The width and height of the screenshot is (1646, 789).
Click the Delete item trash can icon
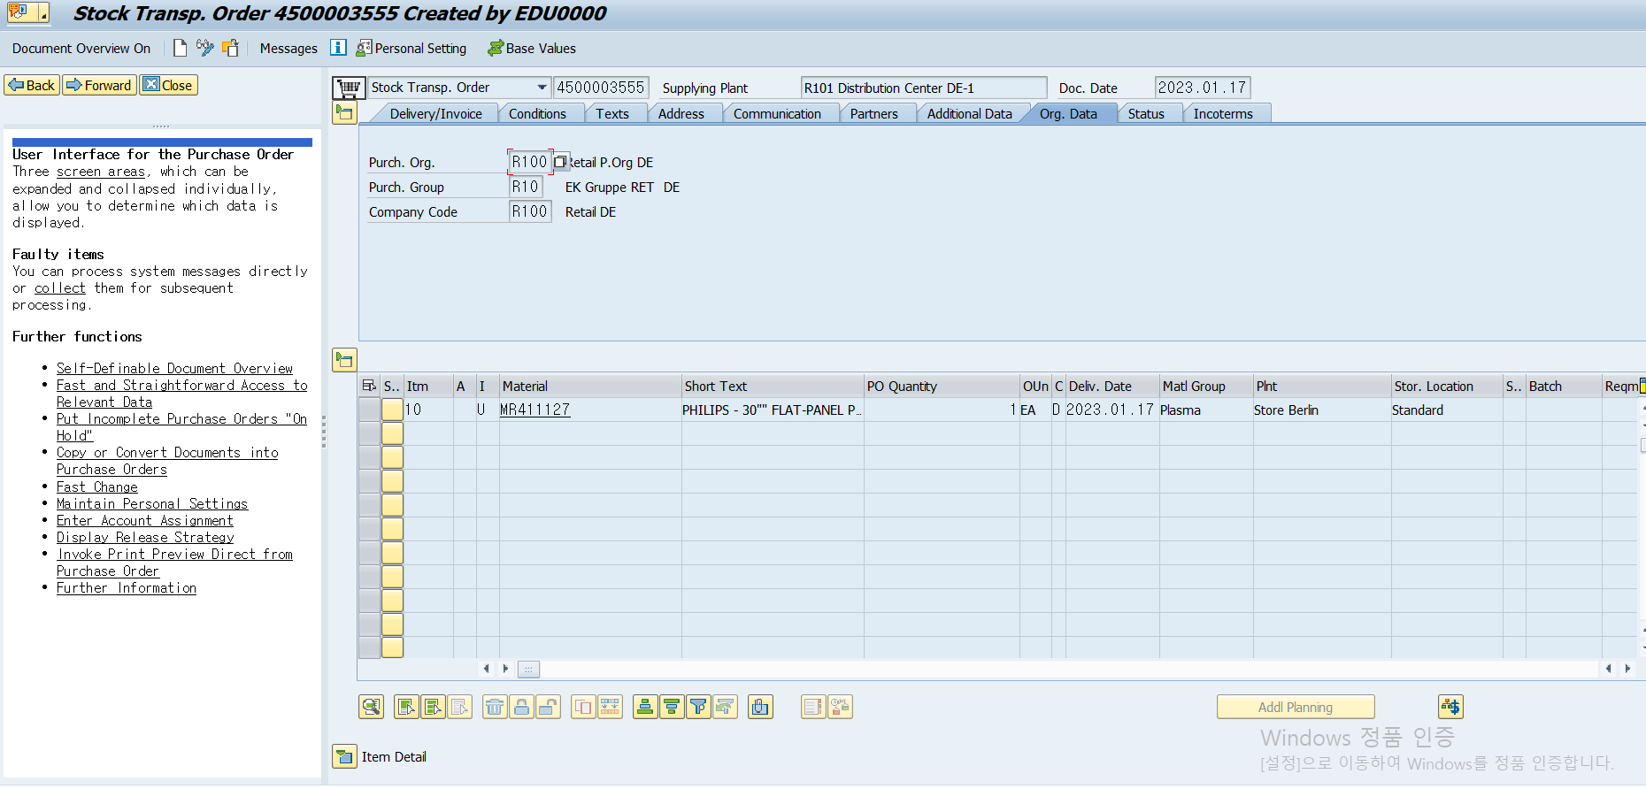(x=495, y=707)
